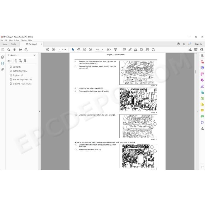Choose the Selection arrow tool

tap(73, 49)
